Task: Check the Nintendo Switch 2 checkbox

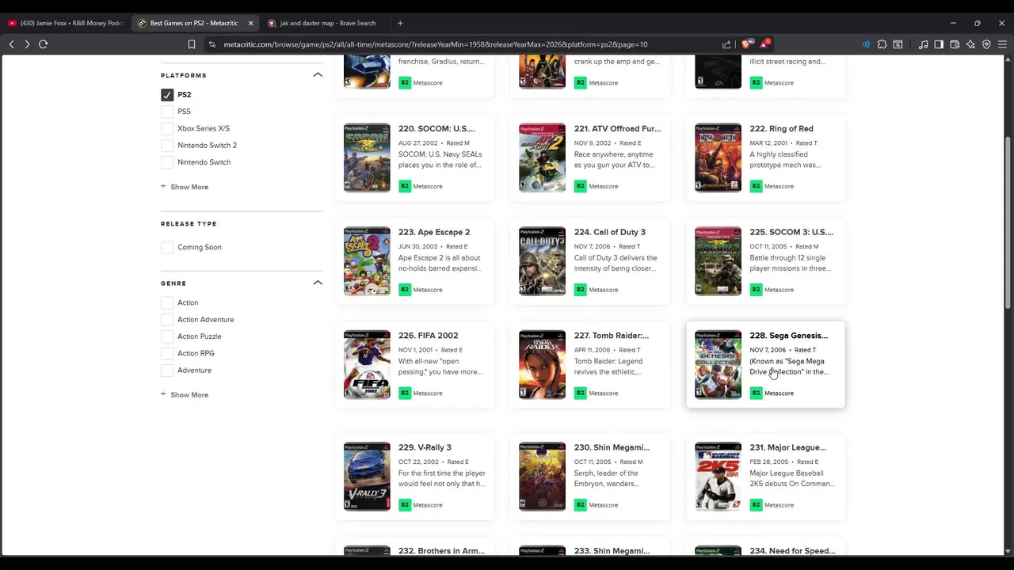Action: [x=167, y=146]
